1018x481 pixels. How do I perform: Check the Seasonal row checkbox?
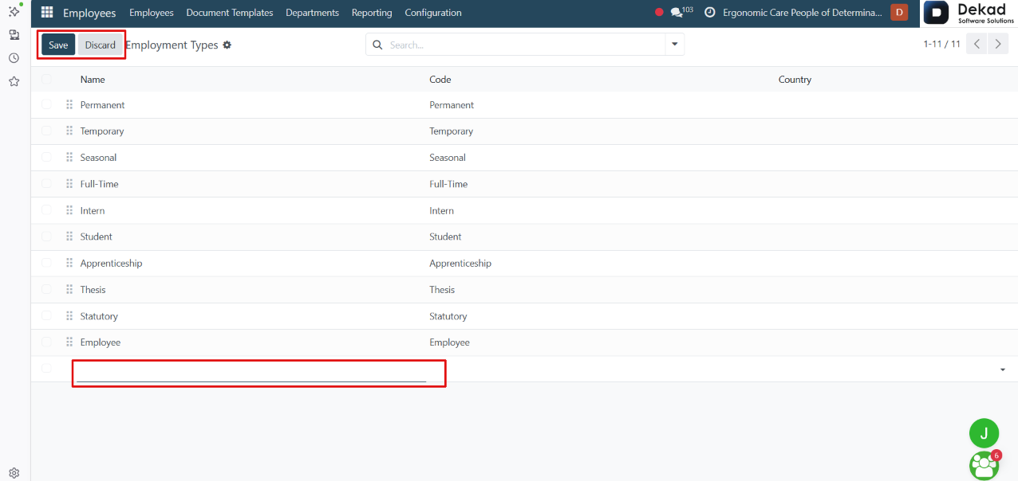46,157
